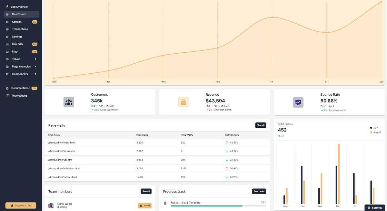
Task: Click the Calendar icon in sidebar
Action: pyautogui.click(x=7, y=44)
